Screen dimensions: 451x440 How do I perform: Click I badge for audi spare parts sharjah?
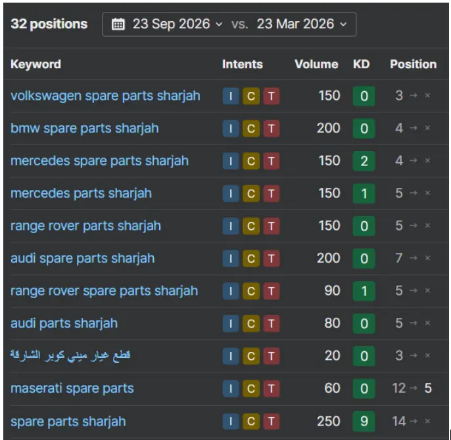(x=231, y=258)
